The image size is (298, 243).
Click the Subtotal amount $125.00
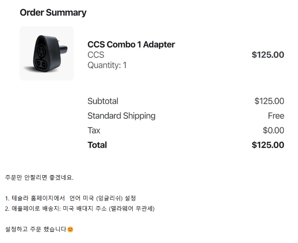(269, 101)
